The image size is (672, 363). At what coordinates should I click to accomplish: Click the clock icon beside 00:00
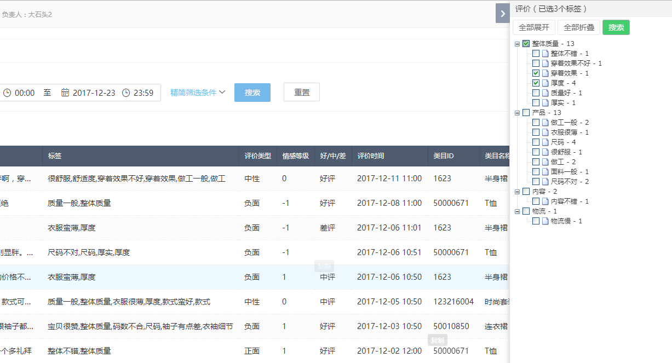pyautogui.click(x=7, y=93)
